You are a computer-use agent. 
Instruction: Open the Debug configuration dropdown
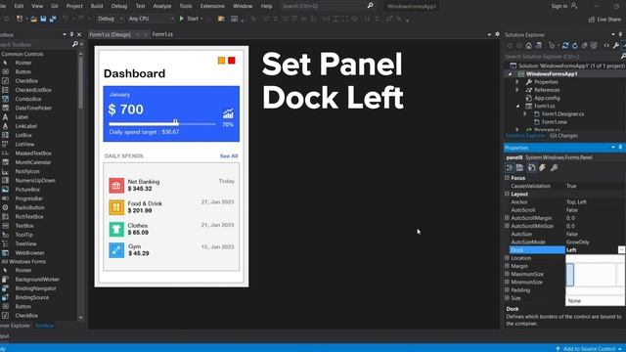pos(121,19)
